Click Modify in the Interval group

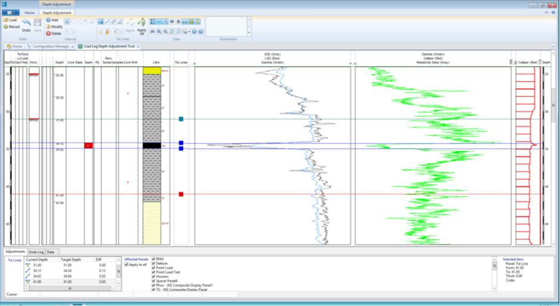tap(54, 27)
